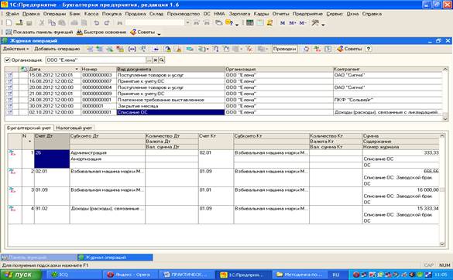Open the Банк menu
The height and width of the screenshot is (280, 453).
tap(75, 14)
